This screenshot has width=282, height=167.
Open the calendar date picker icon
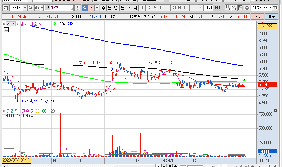[275, 8]
